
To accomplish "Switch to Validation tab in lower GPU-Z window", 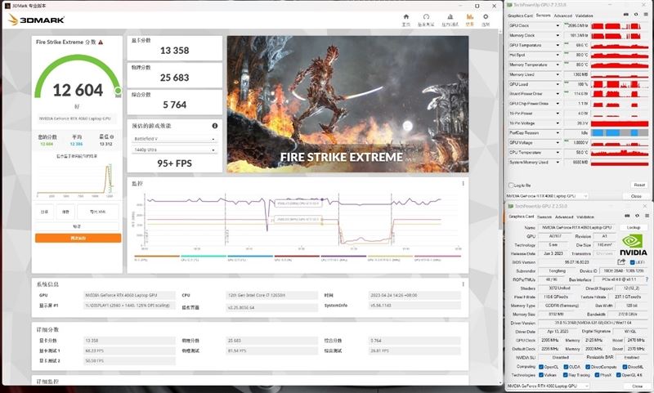I will coord(585,217).
